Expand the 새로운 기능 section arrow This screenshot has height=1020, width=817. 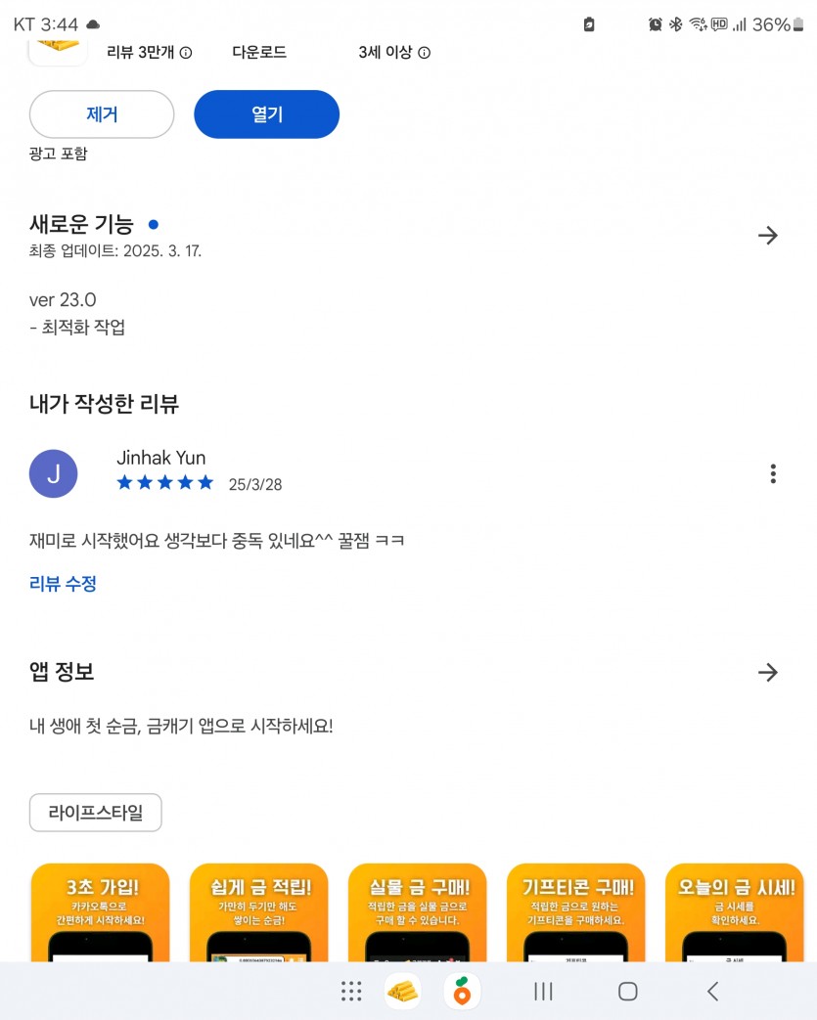click(768, 236)
